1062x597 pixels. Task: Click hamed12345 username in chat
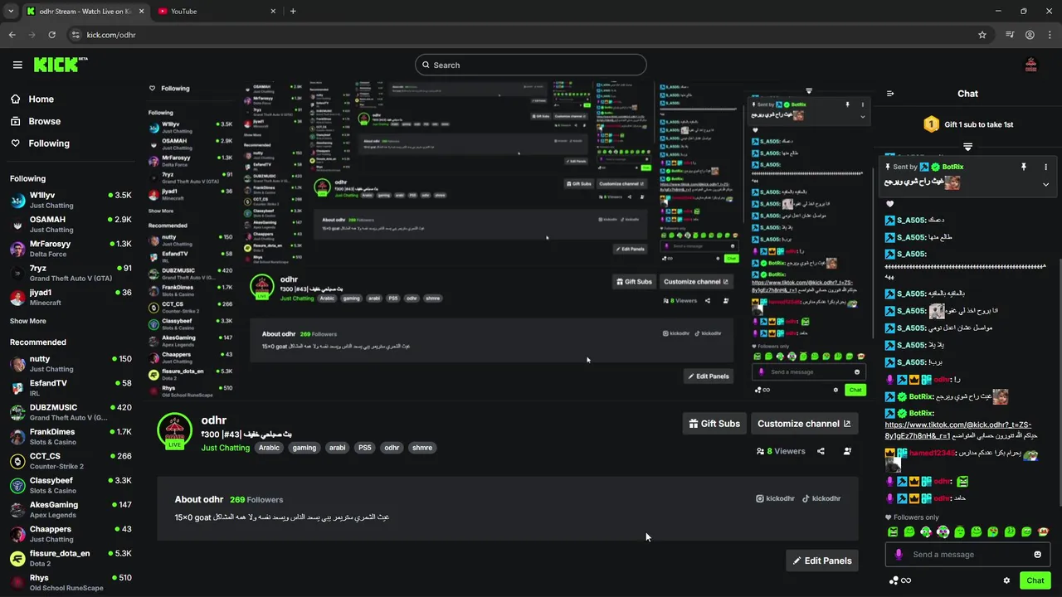932,453
